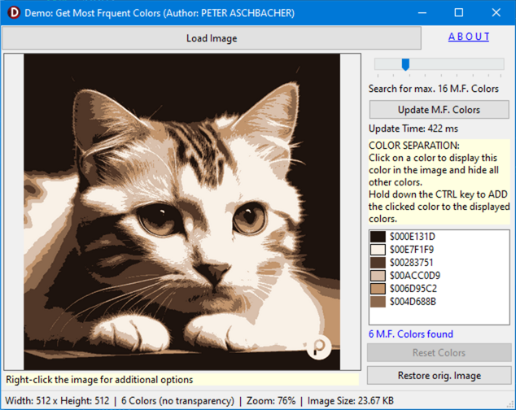Click the 'Update Time: 422 ms' label
This screenshot has height=410, width=516.
(413, 129)
